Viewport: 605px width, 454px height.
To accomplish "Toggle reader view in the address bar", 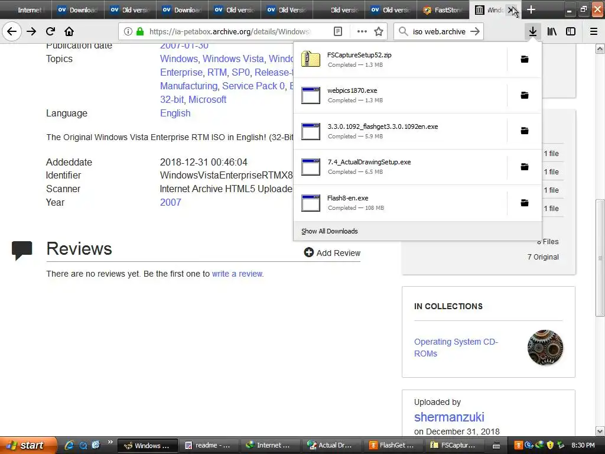I will click(338, 31).
